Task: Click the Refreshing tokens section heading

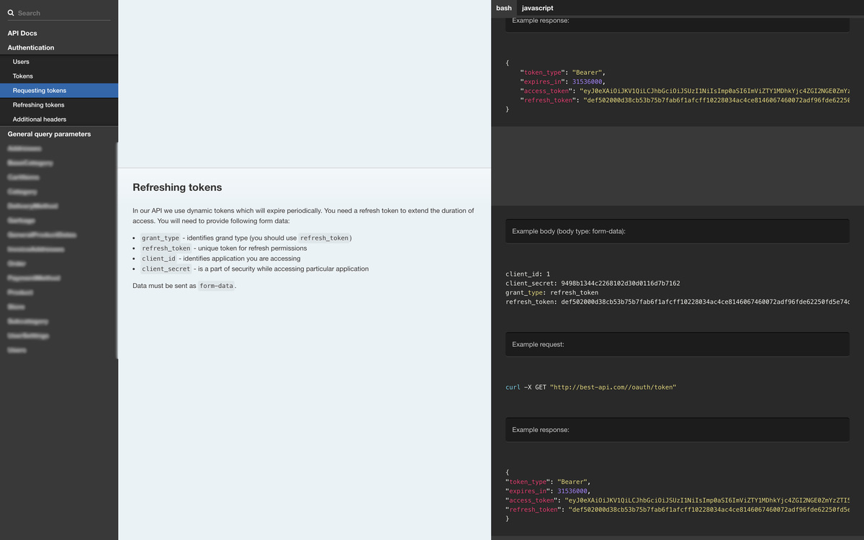Action: coord(177,187)
